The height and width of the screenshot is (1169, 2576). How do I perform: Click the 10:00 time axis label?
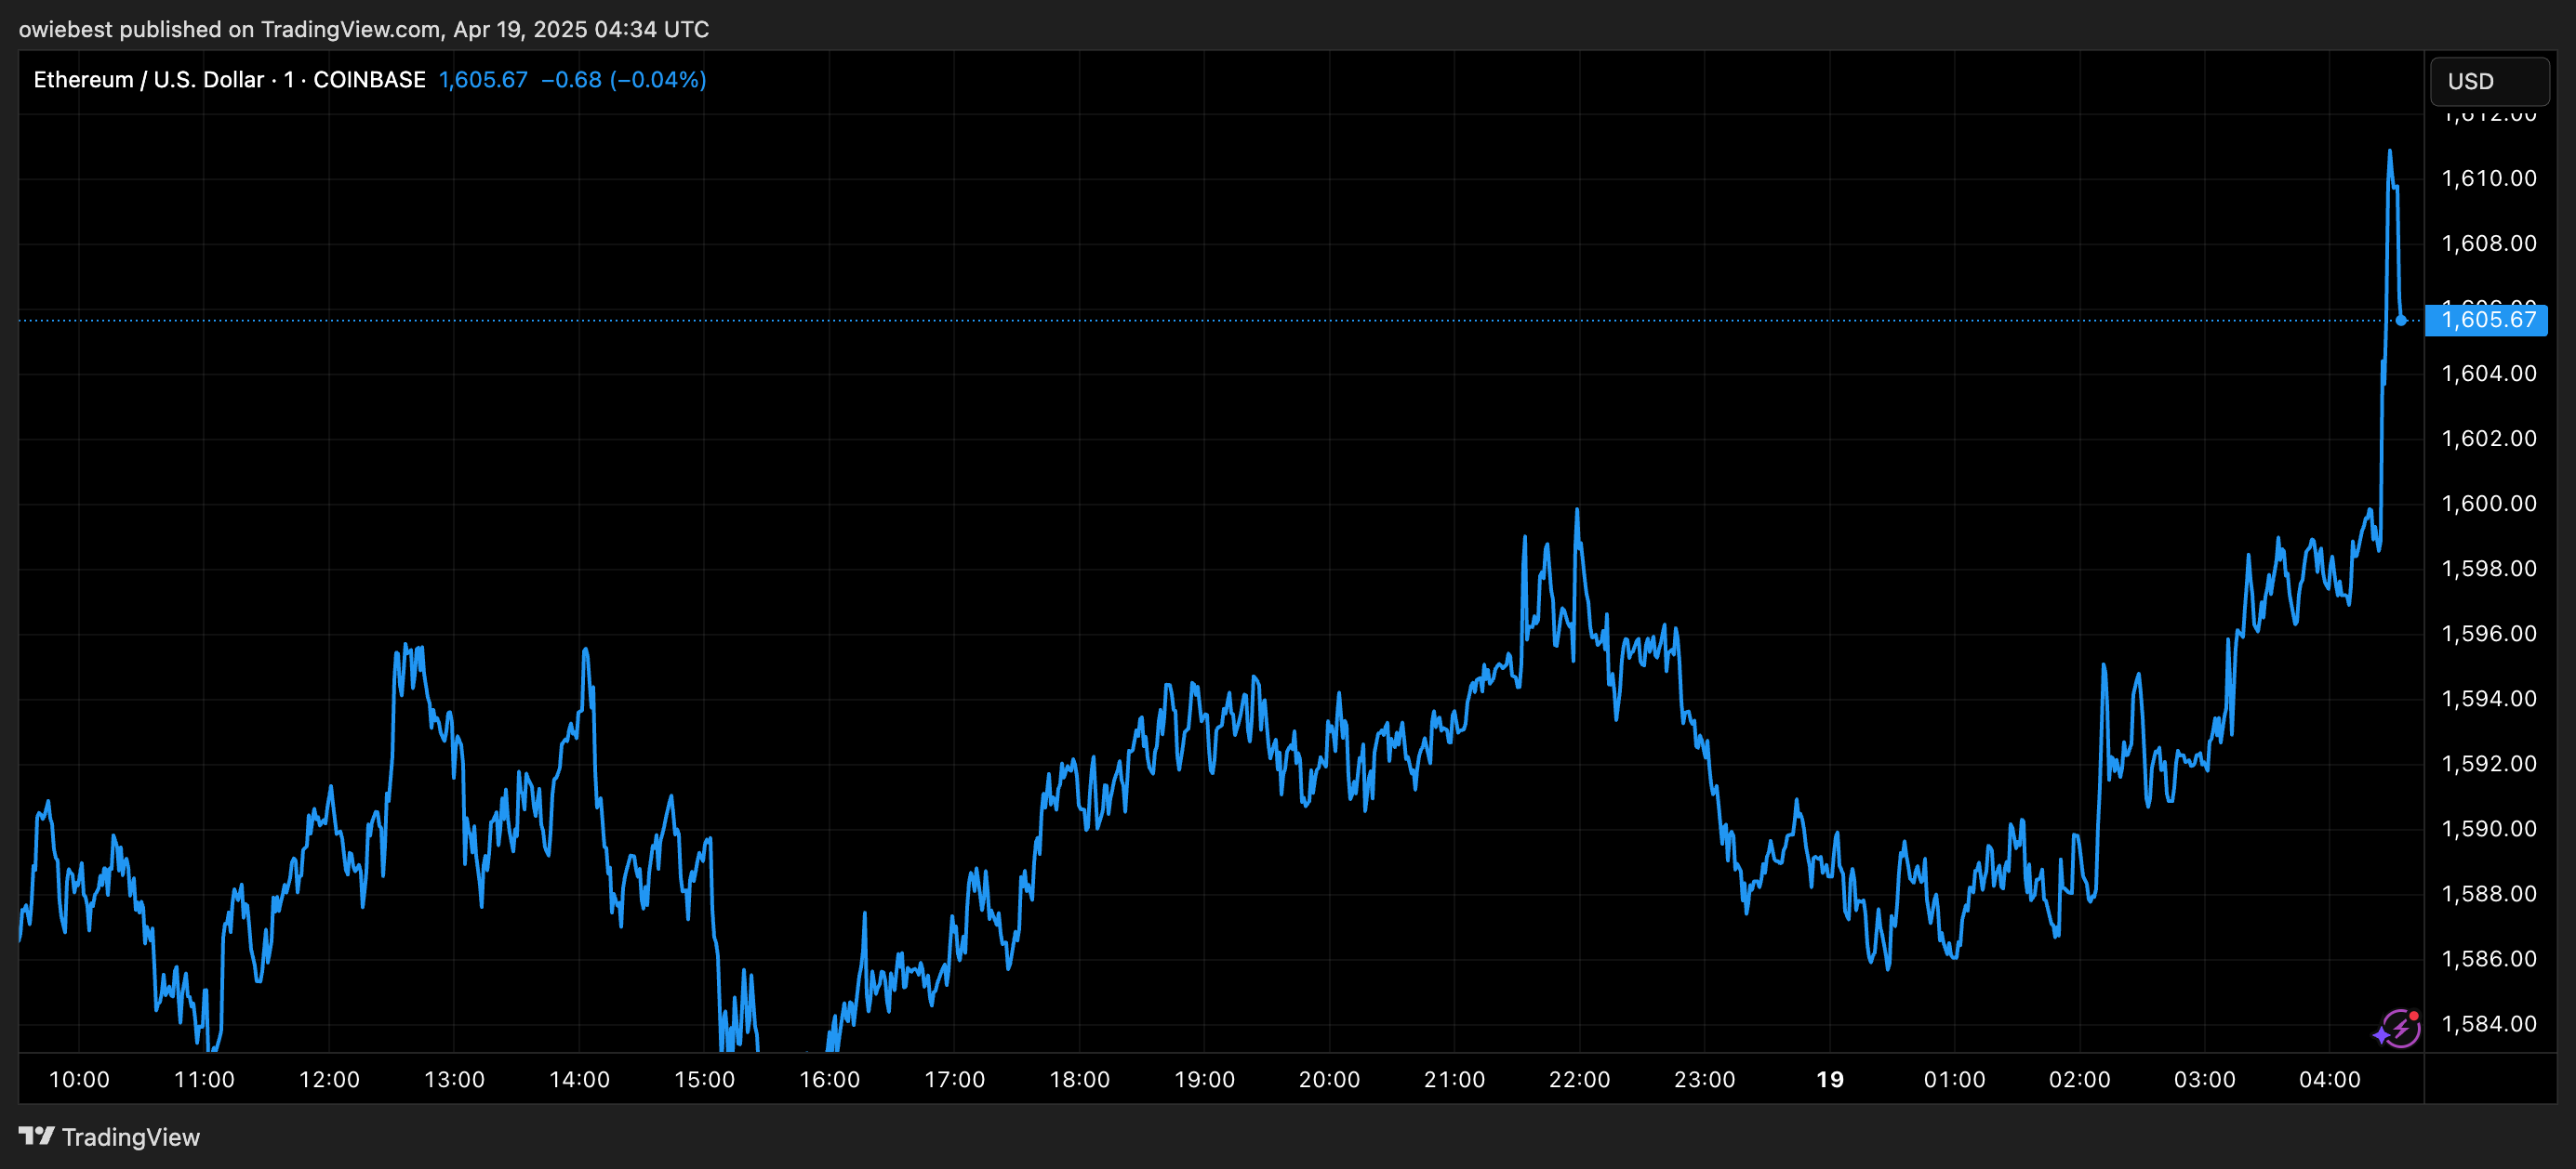[x=79, y=1079]
